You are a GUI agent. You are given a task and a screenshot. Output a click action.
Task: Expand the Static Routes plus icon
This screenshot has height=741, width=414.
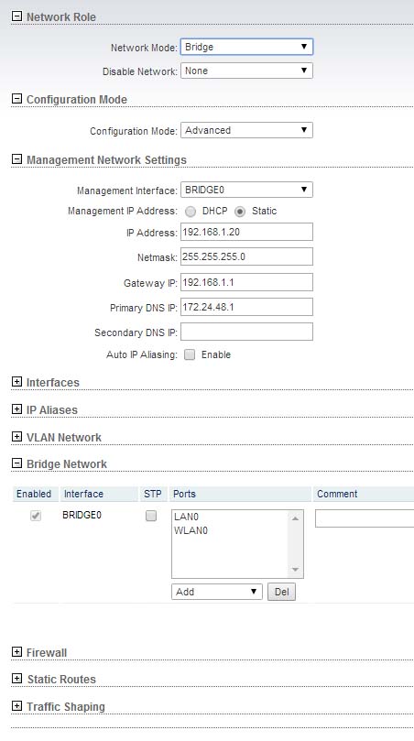tap(16, 678)
